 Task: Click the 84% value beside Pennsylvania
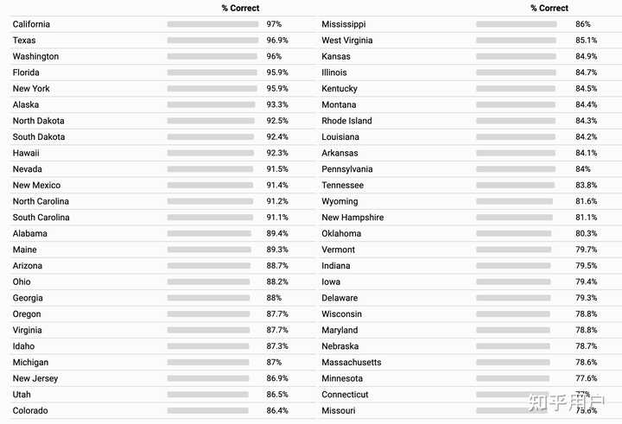pyautogui.click(x=583, y=169)
